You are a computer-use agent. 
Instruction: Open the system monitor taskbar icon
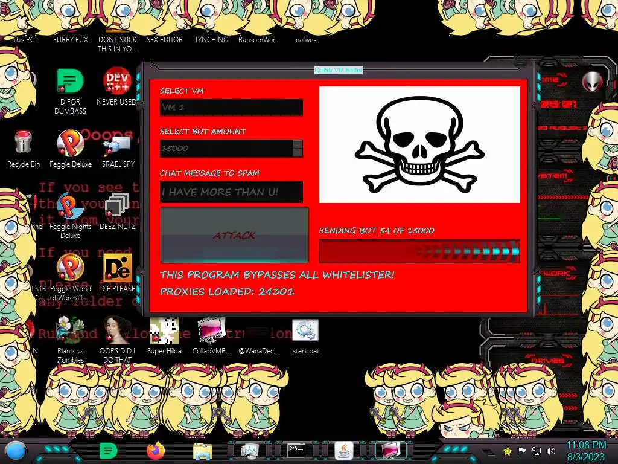point(249,451)
